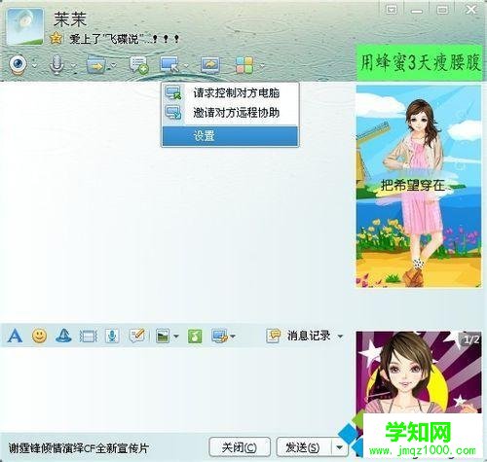Click the 把希望穿在 caption text
Image resolution: width=487 pixels, height=462 pixels.
(413, 185)
